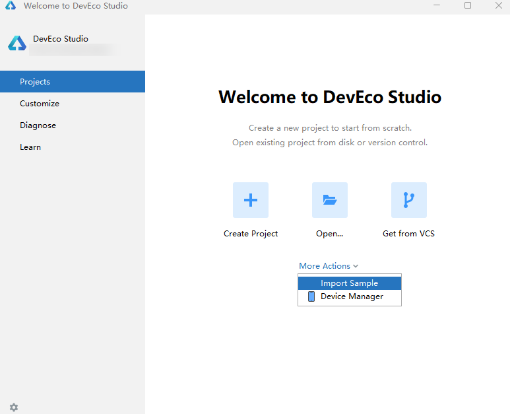The width and height of the screenshot is (510, 414).
Task: Open settings via the gear icon
Action: [x=14, y=407]
